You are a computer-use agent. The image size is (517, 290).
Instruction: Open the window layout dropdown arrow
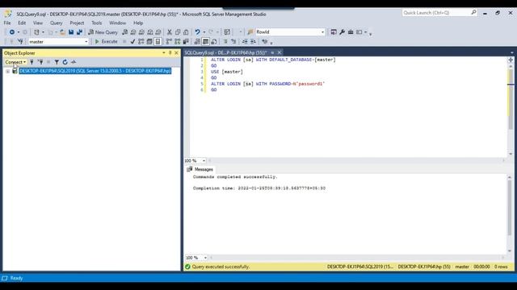(x=366, y=32)
